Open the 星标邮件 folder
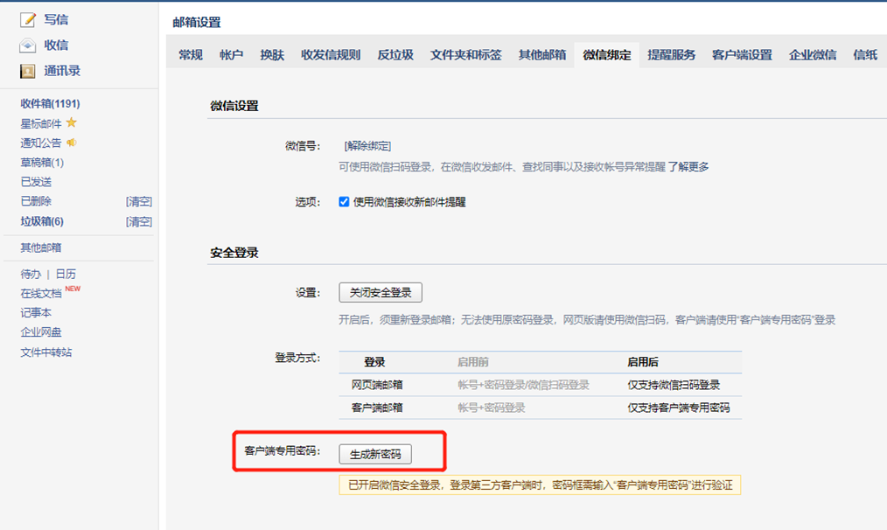The image size is (887, 530). [x=41, y=123]
